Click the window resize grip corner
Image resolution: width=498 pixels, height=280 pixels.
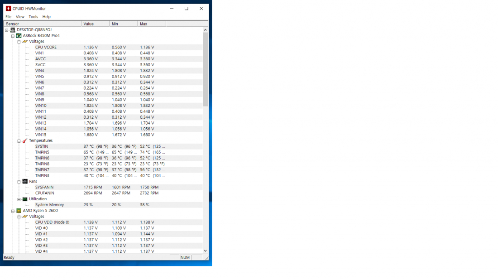pyautogui.click(x=206, y=258)
